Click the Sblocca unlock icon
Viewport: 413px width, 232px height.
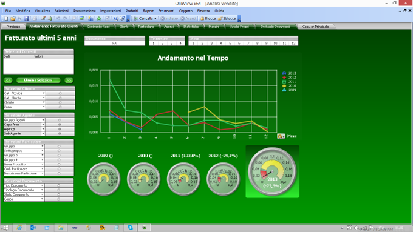click(x=220, y=18)
